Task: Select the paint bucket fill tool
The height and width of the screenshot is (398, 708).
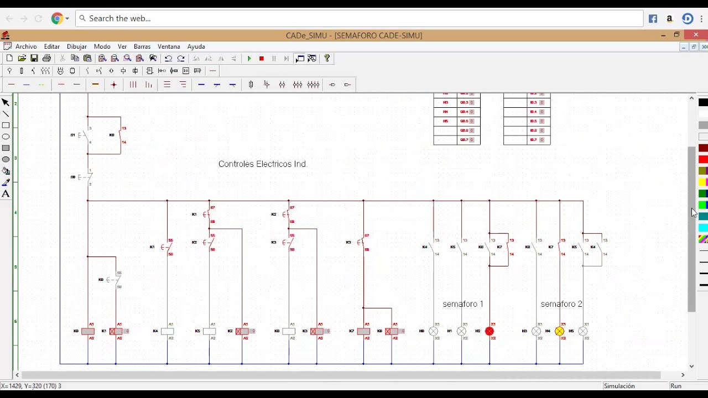Action: (x=6, y=171)
